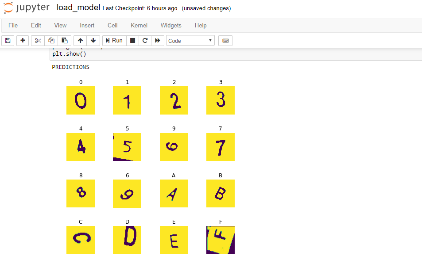
Task: Open the Widgets menu
Action: pyautogui.click(x=171, y=26)
